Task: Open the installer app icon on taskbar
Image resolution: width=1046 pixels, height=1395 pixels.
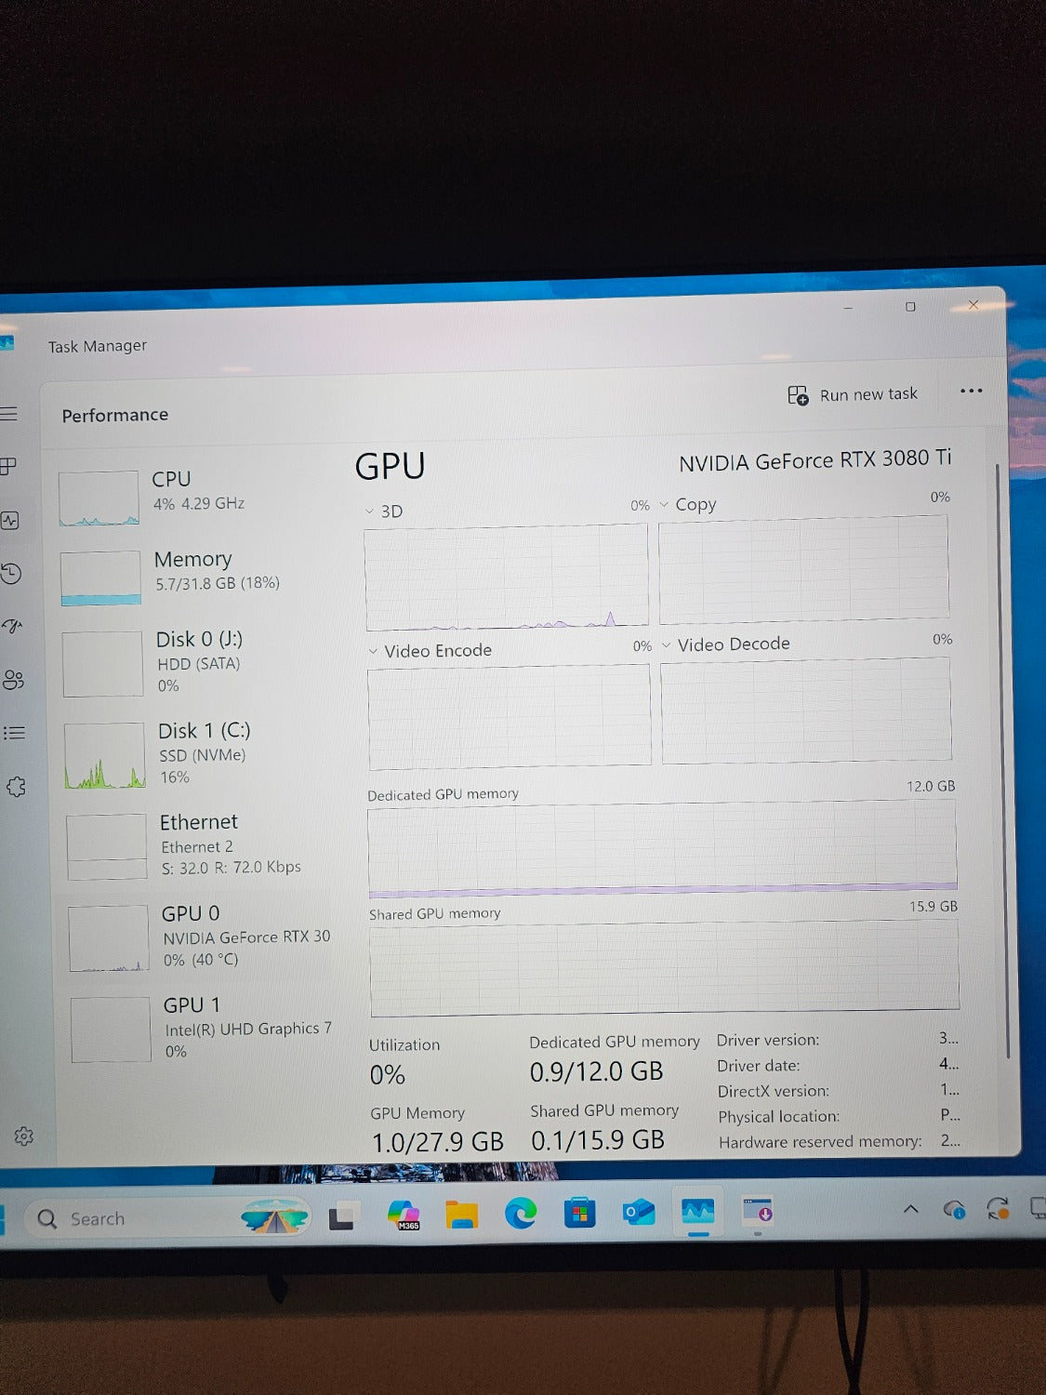Action: coord(758,1211)
